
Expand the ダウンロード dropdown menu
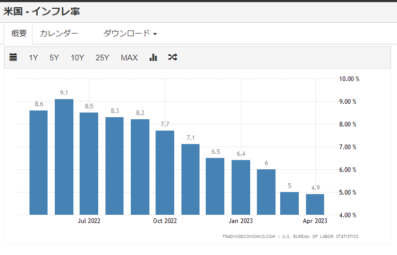coord(130,34)
